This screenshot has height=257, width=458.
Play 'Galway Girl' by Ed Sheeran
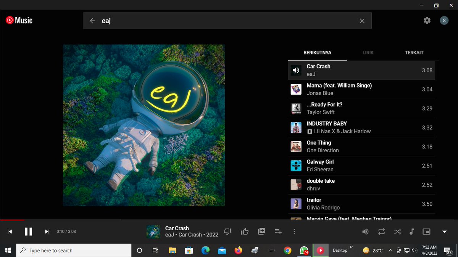point(361,166)
